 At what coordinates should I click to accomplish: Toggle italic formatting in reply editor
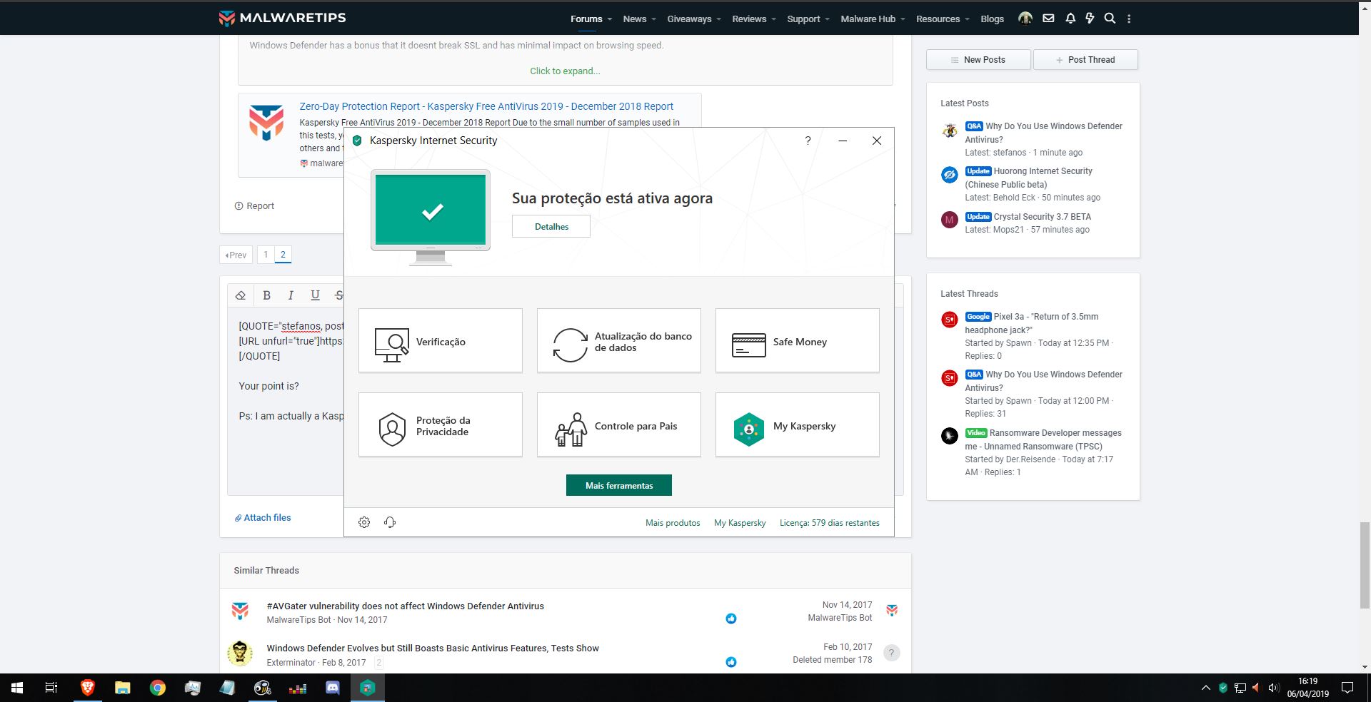pyautogui.click(x=291, y=295)
